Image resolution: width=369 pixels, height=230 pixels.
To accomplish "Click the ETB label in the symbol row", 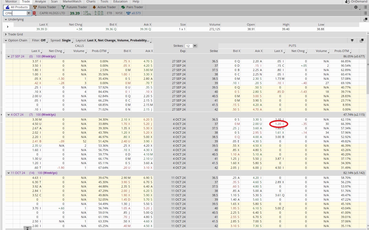I will coord(109,13).
